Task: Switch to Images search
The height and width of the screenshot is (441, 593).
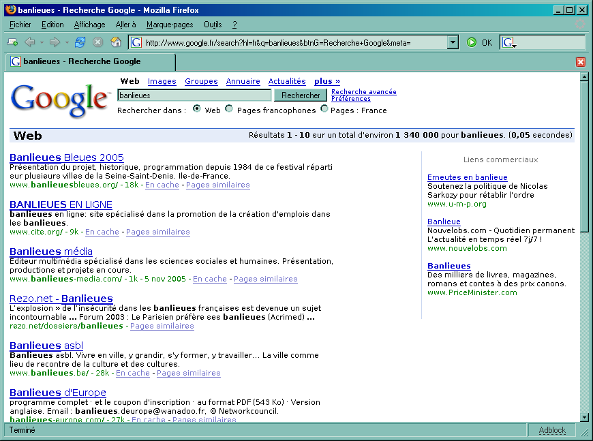Action: coord(162,81)
